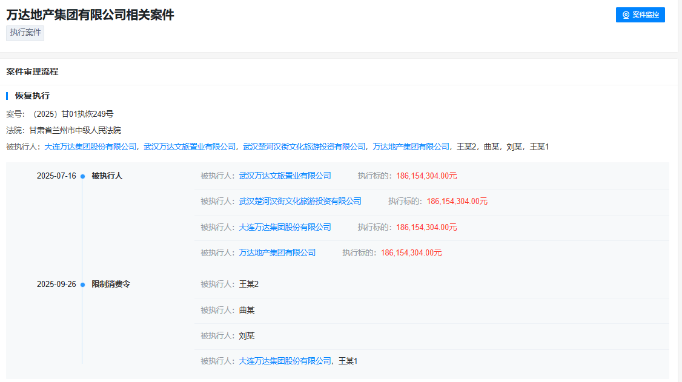Open 万达地产集团有限公司 link in 2025-07-16 entry
This screenshot has width=682, height=382.
(x=277, y=252)
